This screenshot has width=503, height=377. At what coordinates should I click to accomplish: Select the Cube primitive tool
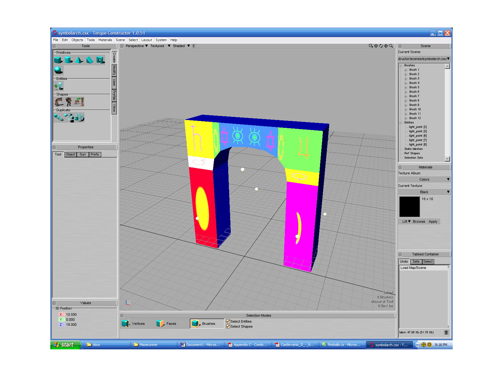click(58, 60)
